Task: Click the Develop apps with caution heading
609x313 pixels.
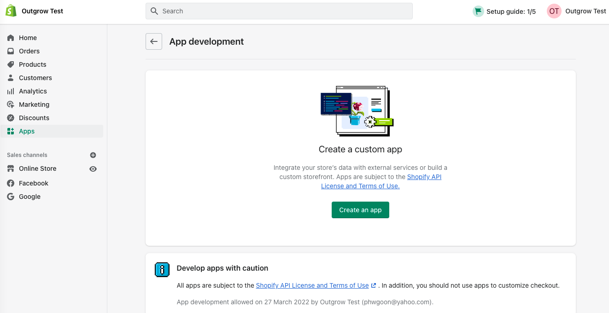Action: pyautogui.click(x=223, y=268)
